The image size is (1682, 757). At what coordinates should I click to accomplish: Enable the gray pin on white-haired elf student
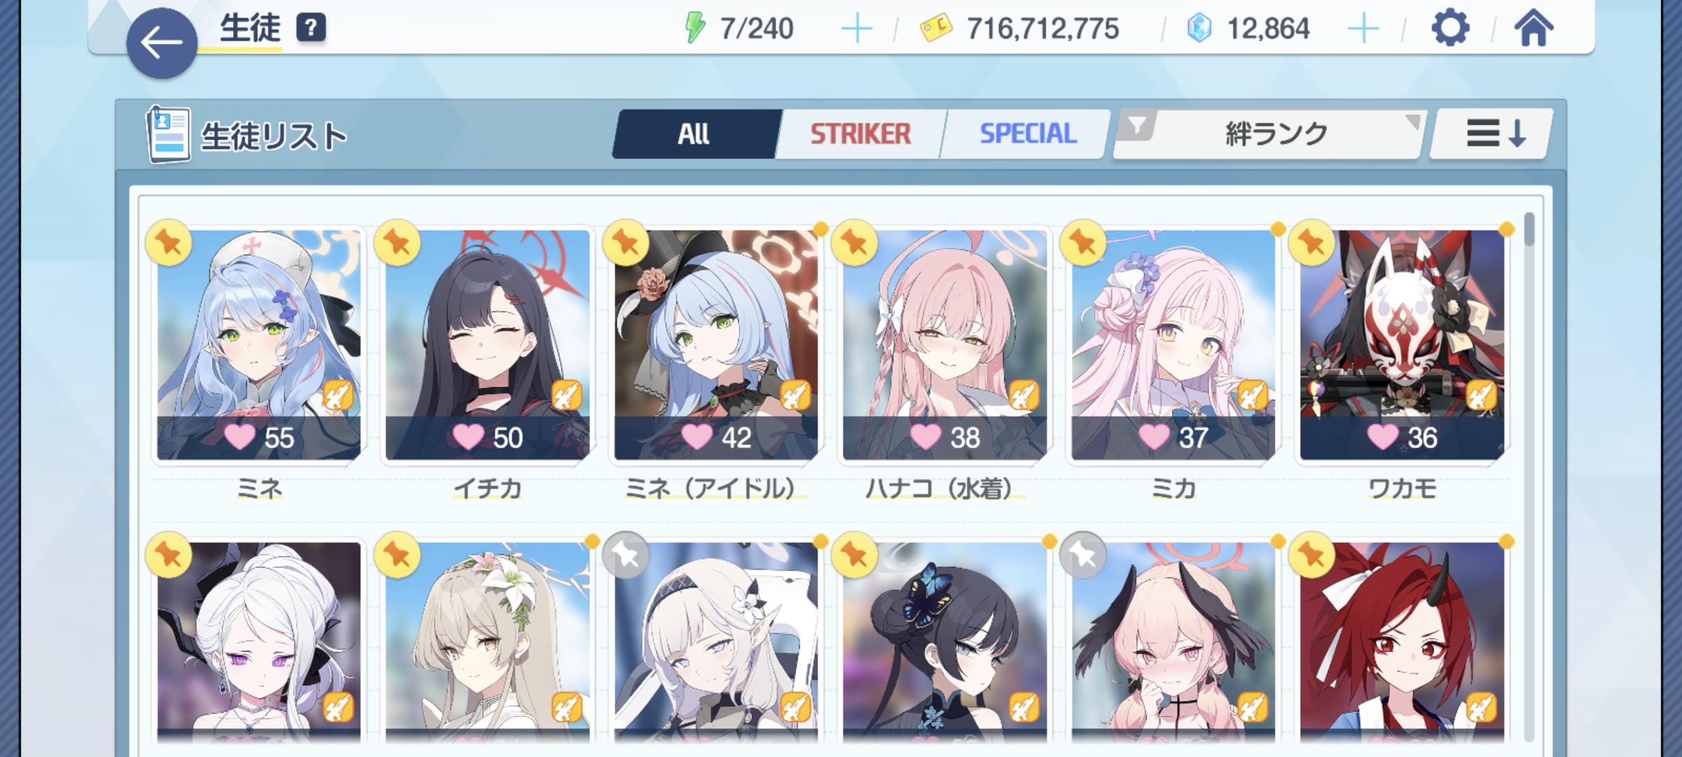point(626,555)
